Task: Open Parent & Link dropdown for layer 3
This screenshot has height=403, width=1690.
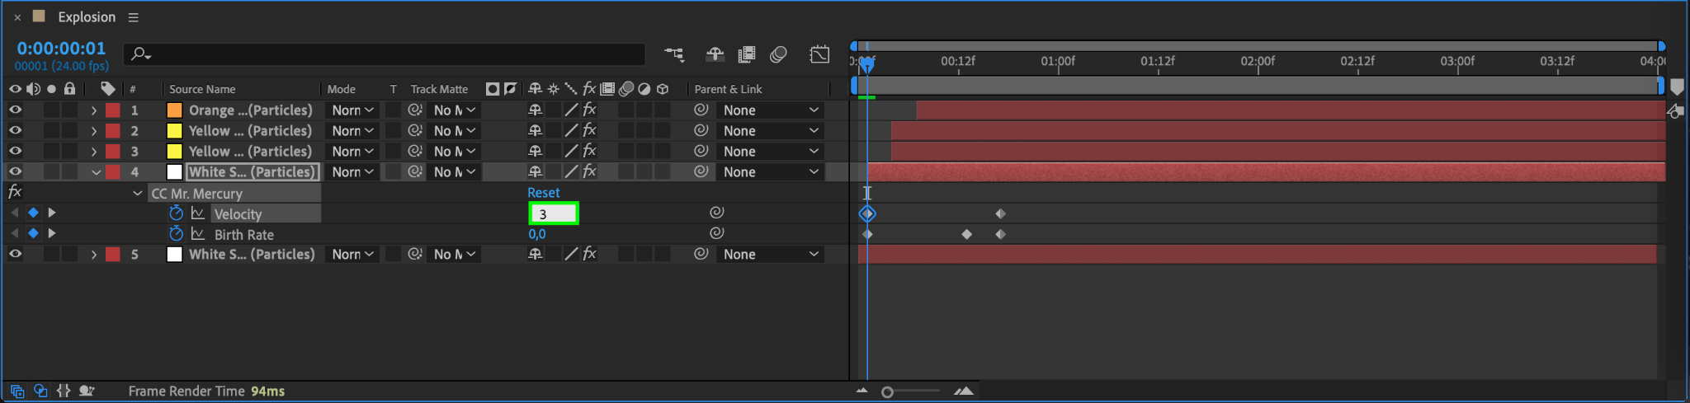Action: tap(770, 152)
